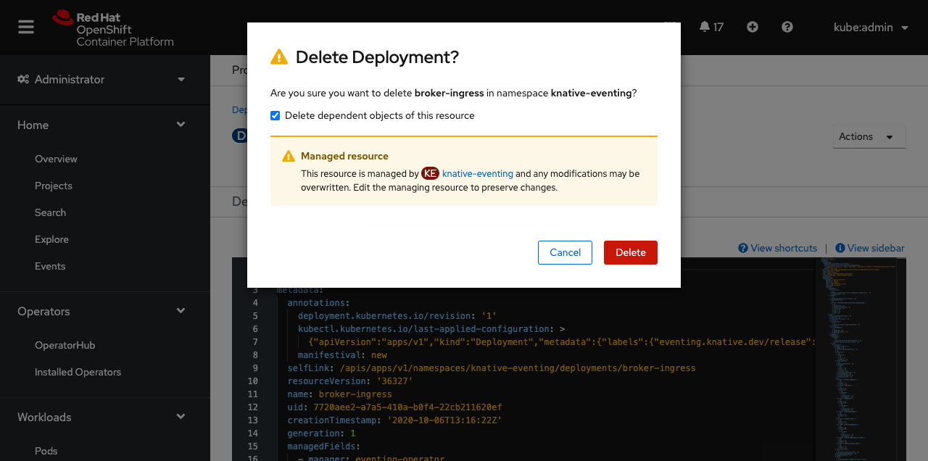928x461 pixels.
Task: Open the notifications bell icon
Action: 705,27
